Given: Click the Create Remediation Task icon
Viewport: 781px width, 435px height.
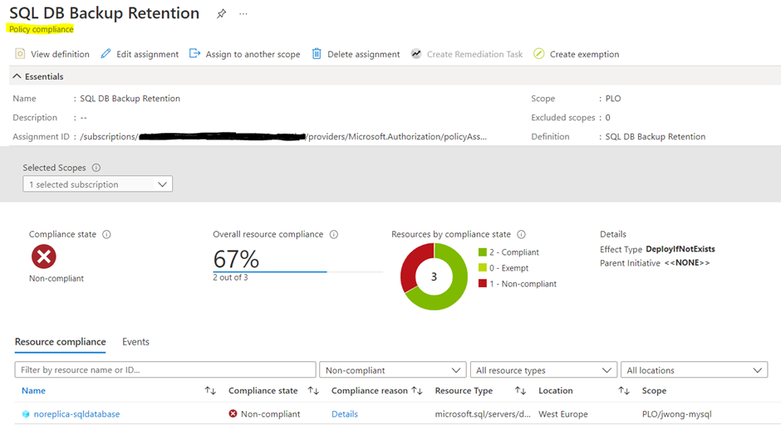Looking at the screenshot, I should click(x=416, y=54).
